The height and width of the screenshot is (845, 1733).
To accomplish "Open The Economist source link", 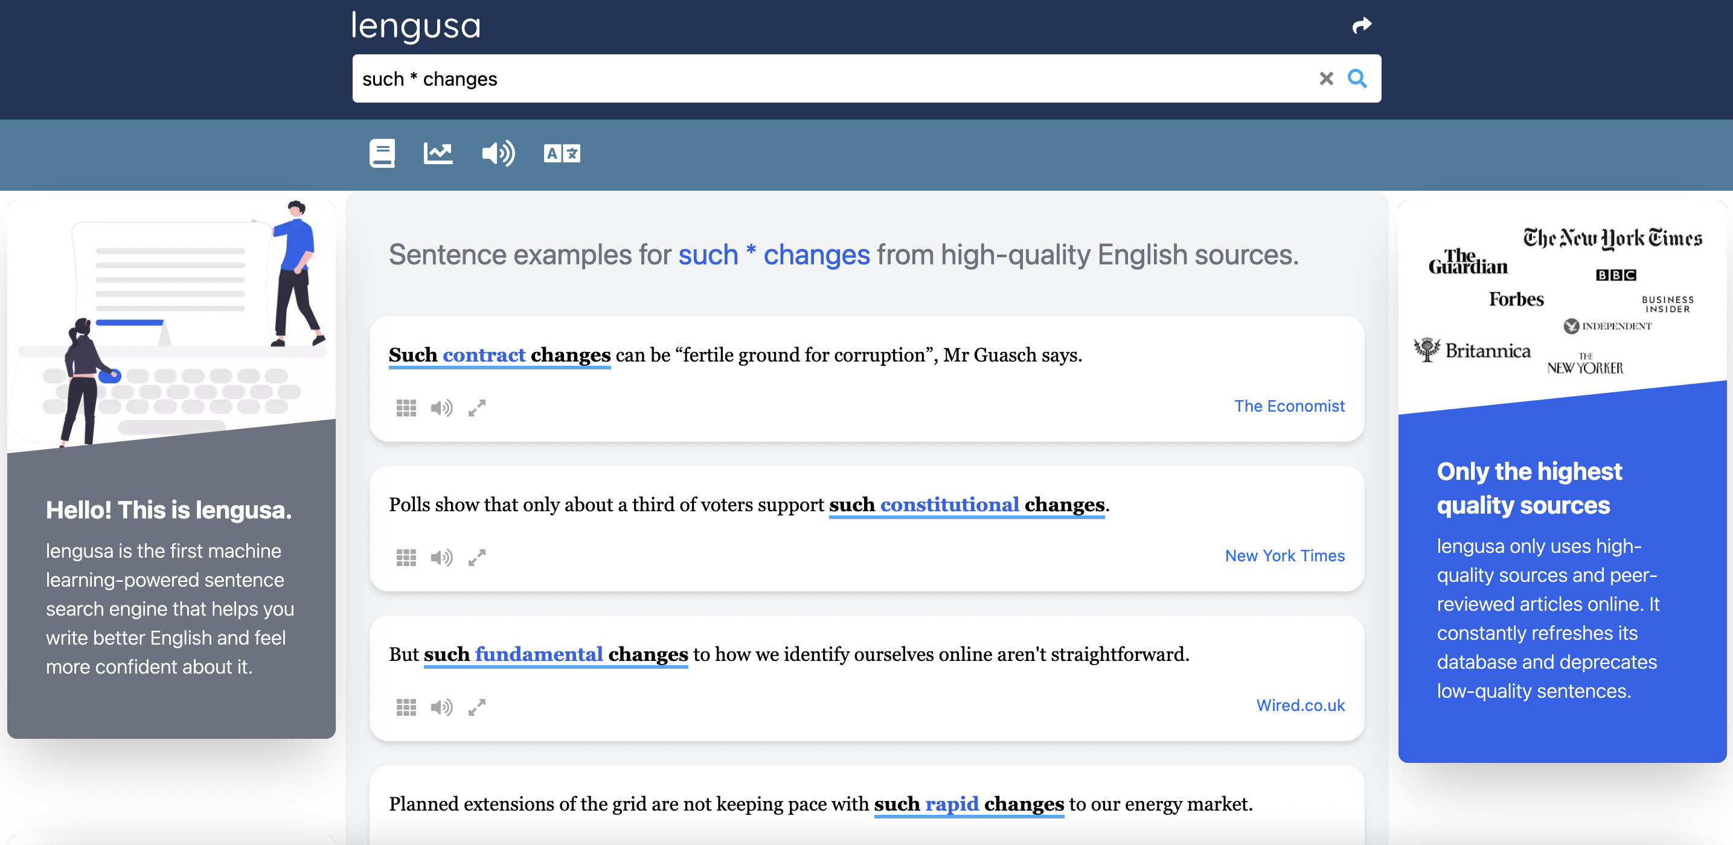I will pyautogui.click(x=1289, y=406).
